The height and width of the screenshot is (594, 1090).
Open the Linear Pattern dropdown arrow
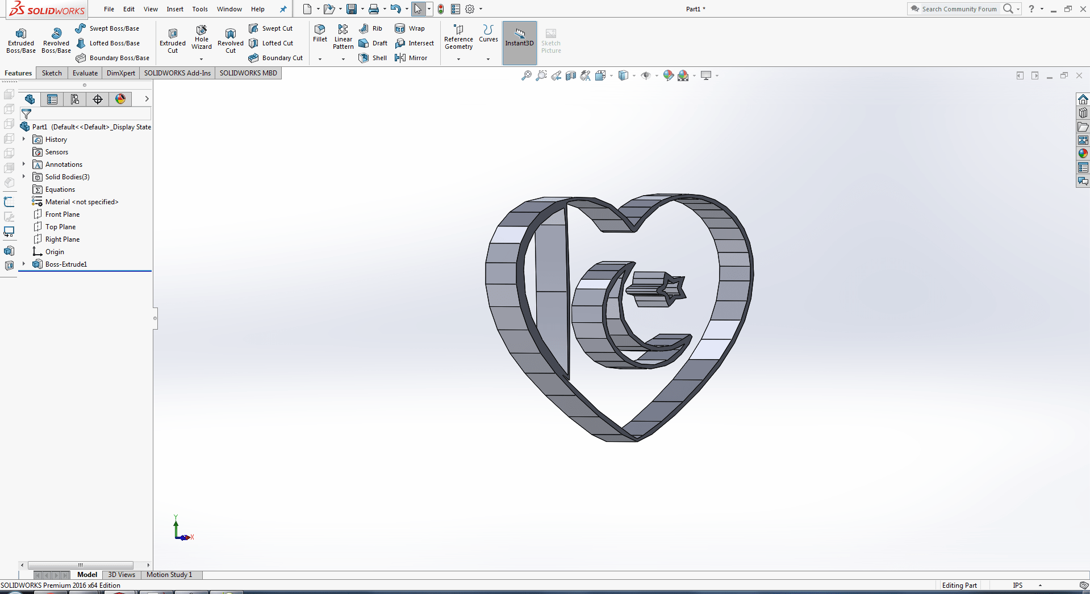(x=343, y=59)
